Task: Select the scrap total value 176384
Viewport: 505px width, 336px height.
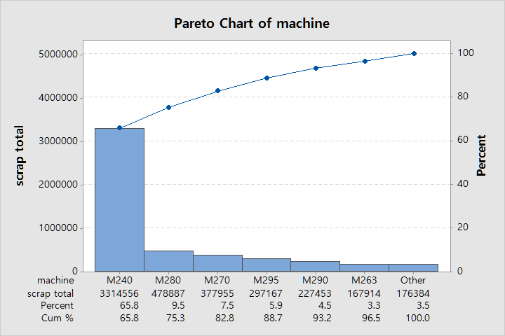Action: tap(414, 293)
